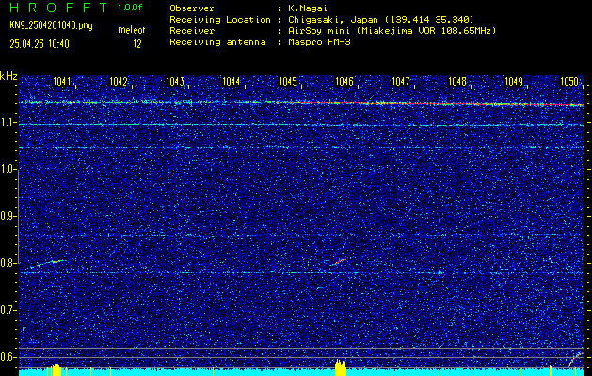Click the 1044 time marker
Screen dimensions: 592x376
232,81
